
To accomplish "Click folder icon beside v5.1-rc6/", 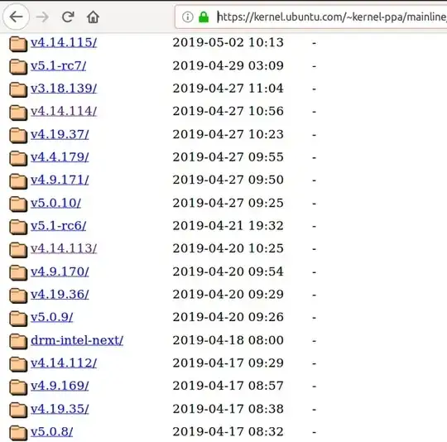I will click(18, 227).
